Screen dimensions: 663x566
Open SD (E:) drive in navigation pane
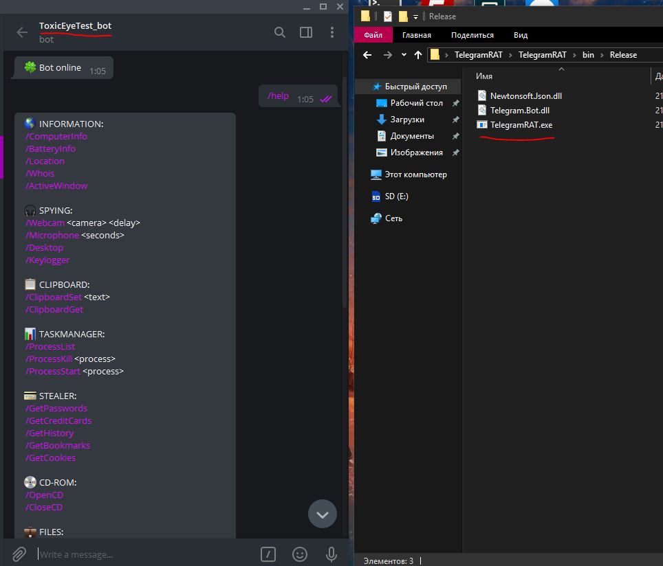point(389,196)
